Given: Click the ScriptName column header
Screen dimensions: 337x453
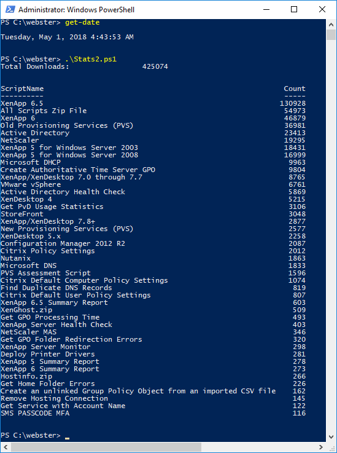Looking at the screenshot, I should coord(22,89).
